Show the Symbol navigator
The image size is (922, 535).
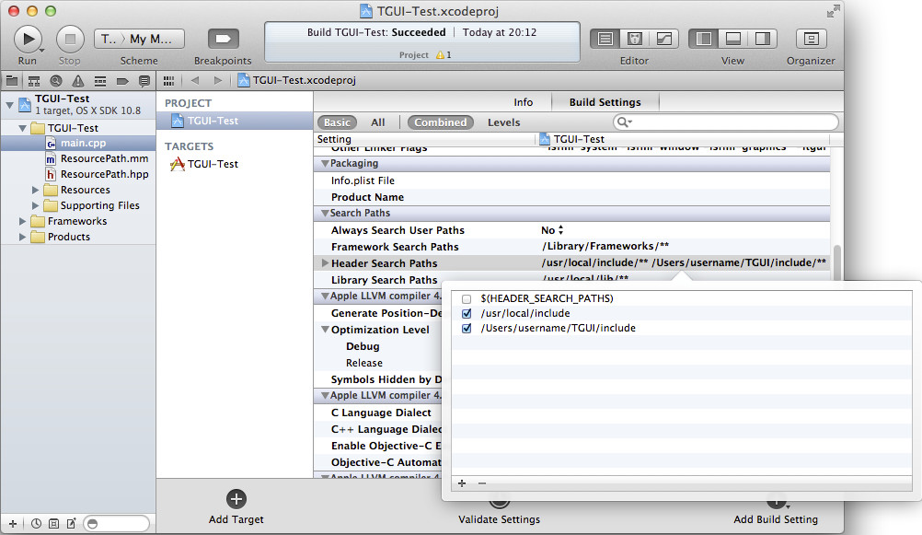(x=34, y=81)
